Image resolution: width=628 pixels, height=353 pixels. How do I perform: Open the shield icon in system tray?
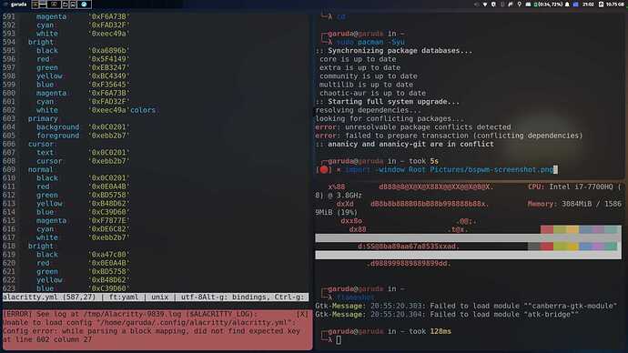pyautogui.click(x=493, y=5)
